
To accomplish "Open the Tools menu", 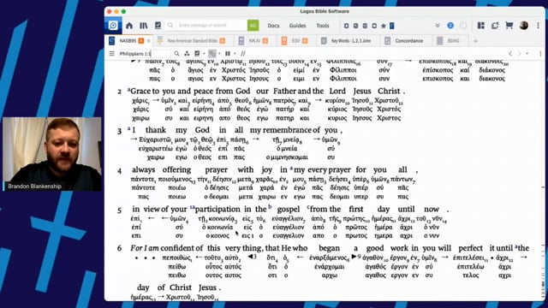I will (323, 26).
